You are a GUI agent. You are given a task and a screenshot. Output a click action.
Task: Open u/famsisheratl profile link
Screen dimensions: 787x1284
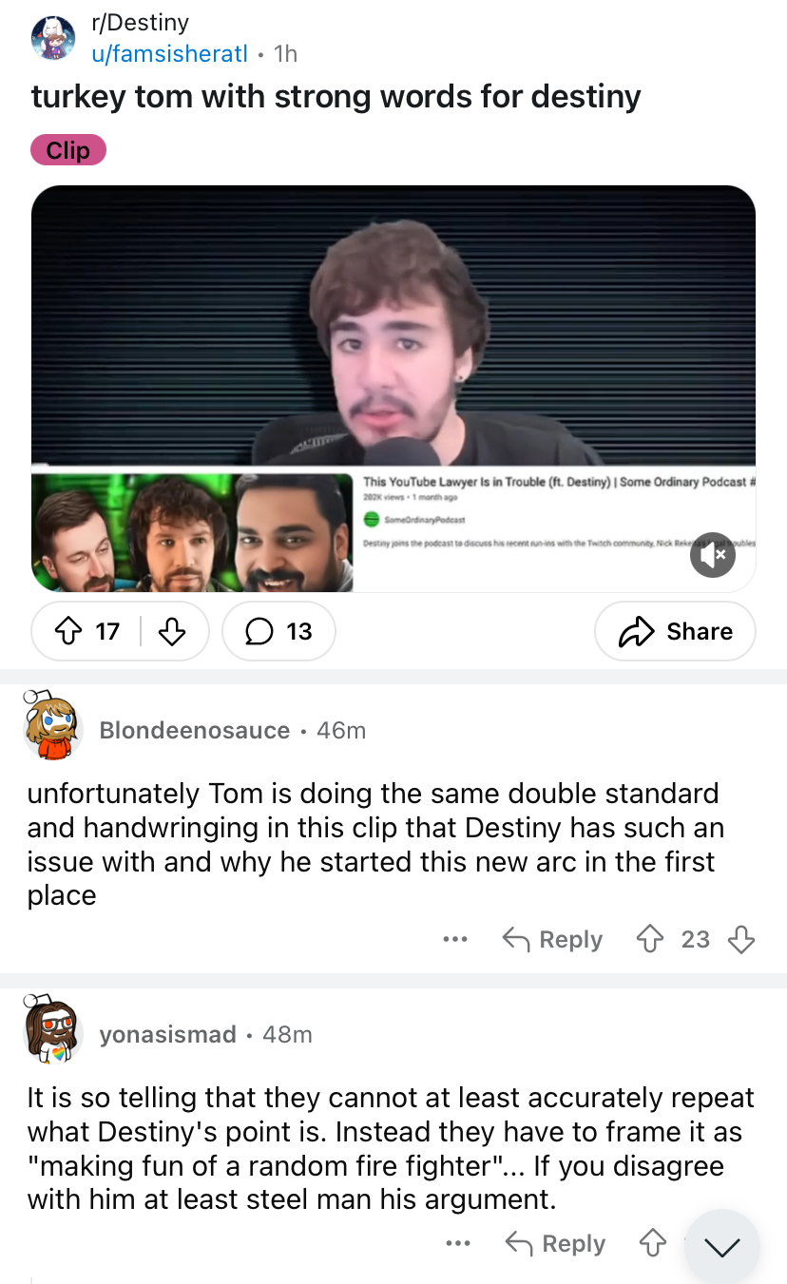[169, 53]
